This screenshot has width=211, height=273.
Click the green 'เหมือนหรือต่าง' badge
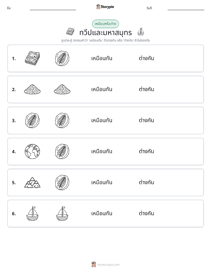105,24
